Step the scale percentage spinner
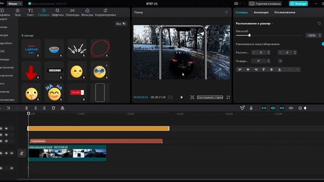Viewport: 324px width, 182px height. point(319,35)
